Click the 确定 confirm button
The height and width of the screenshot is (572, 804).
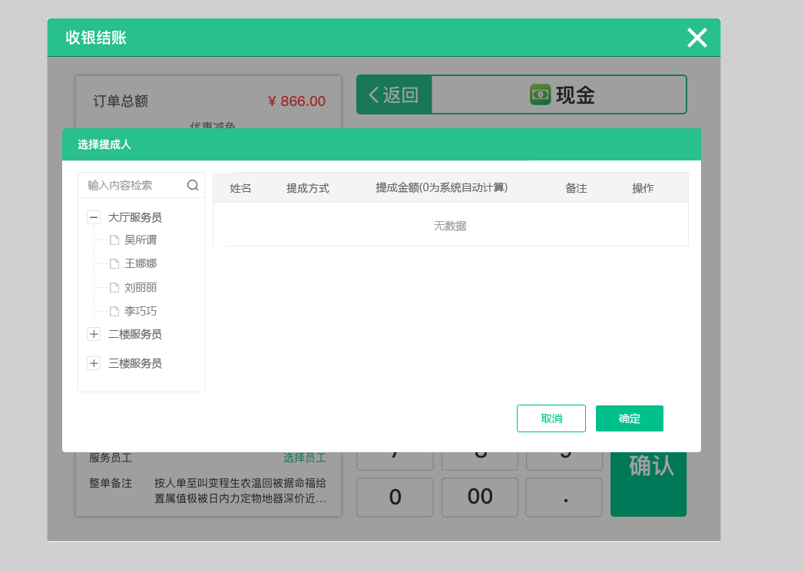tap(629, 418)
